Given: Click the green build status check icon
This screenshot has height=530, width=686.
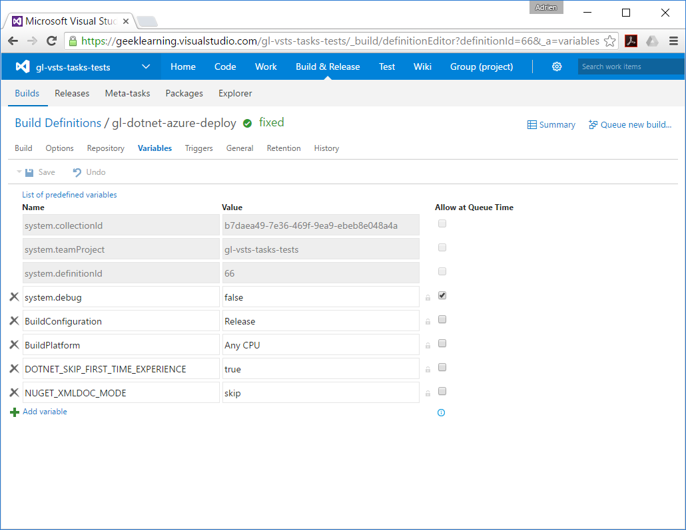Looking at the screenshot, I should (247, 124).
